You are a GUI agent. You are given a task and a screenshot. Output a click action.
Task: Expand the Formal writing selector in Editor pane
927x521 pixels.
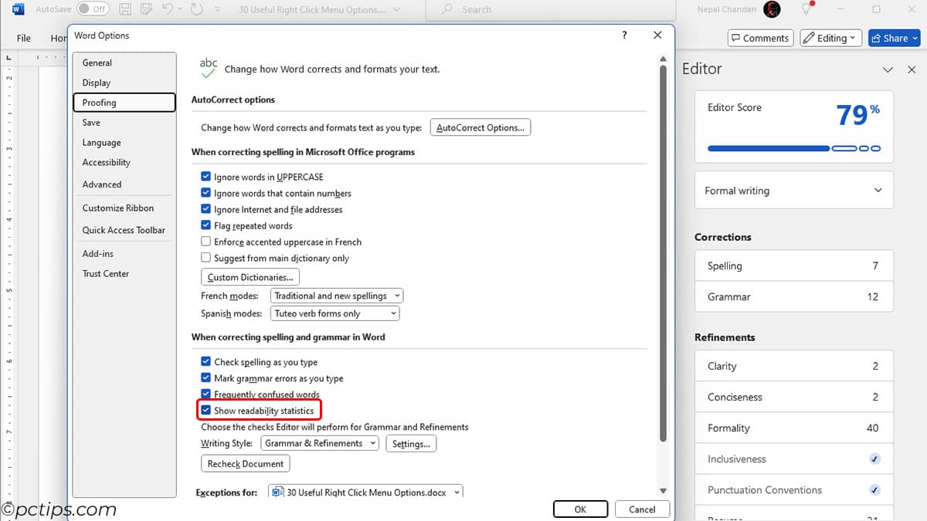tap(793, 190)
